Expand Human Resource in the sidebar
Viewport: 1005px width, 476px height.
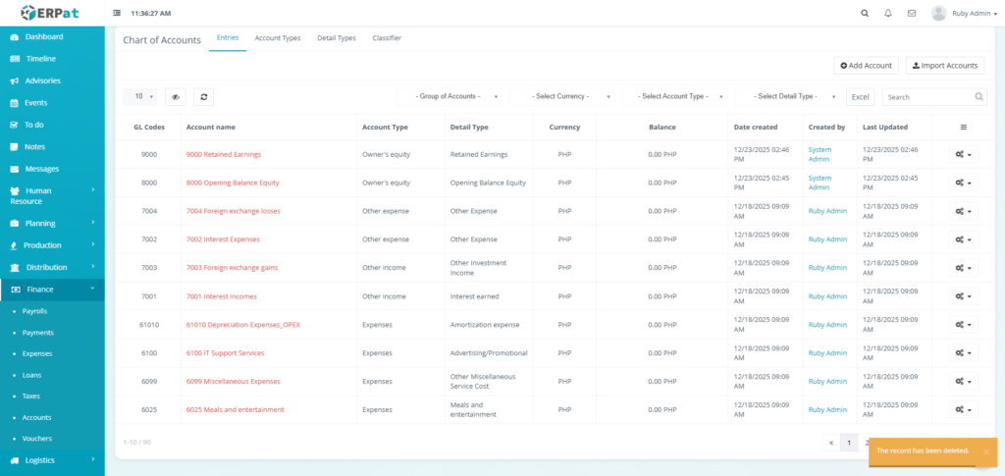point(52,195)
